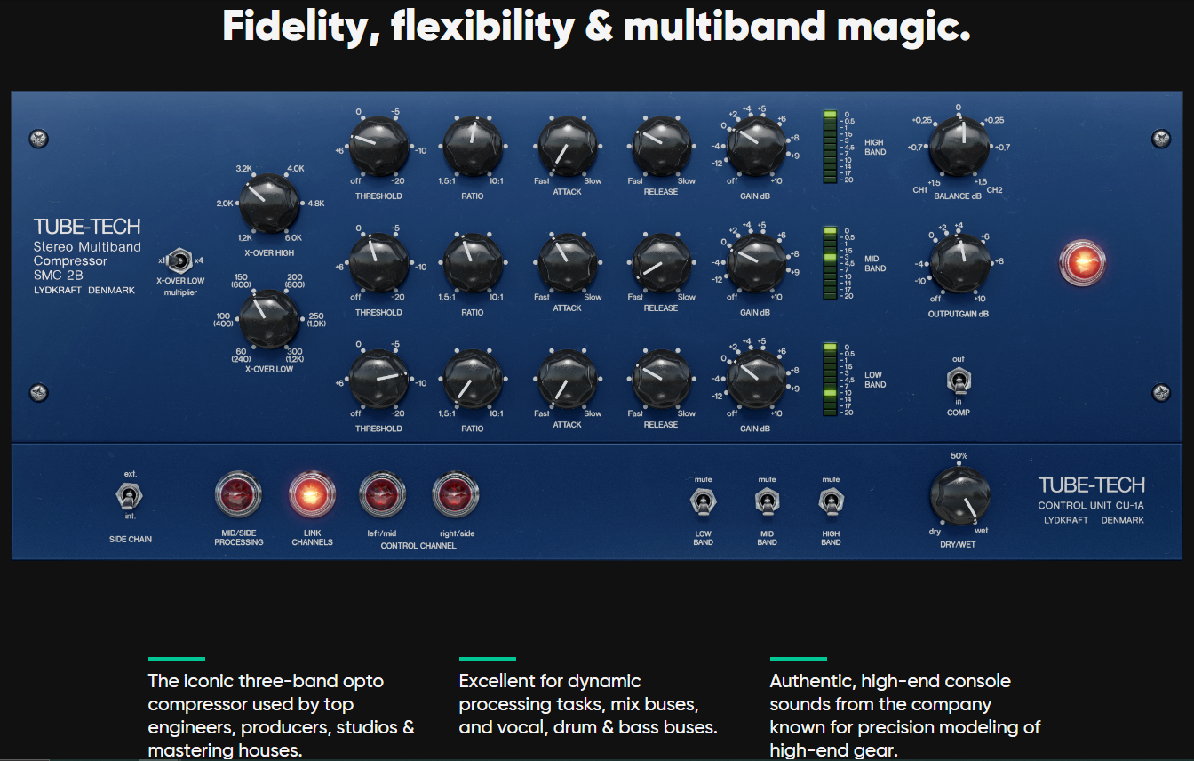Click the High Band Threshold knob
1194x761 pixels.
pyautogui.click(x=378, y=146)
